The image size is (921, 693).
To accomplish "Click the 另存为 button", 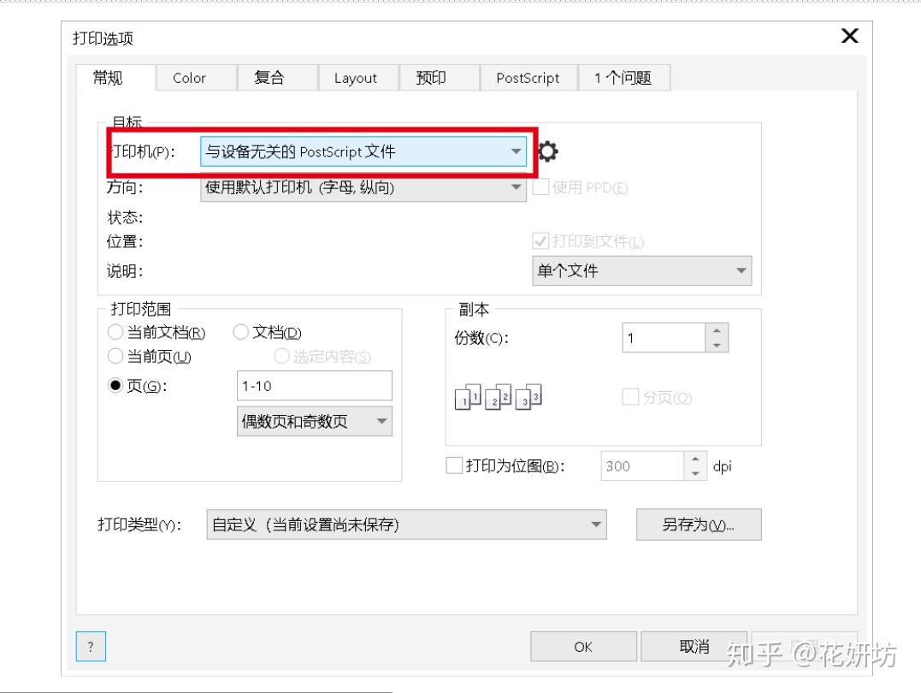I will [699, 524].
